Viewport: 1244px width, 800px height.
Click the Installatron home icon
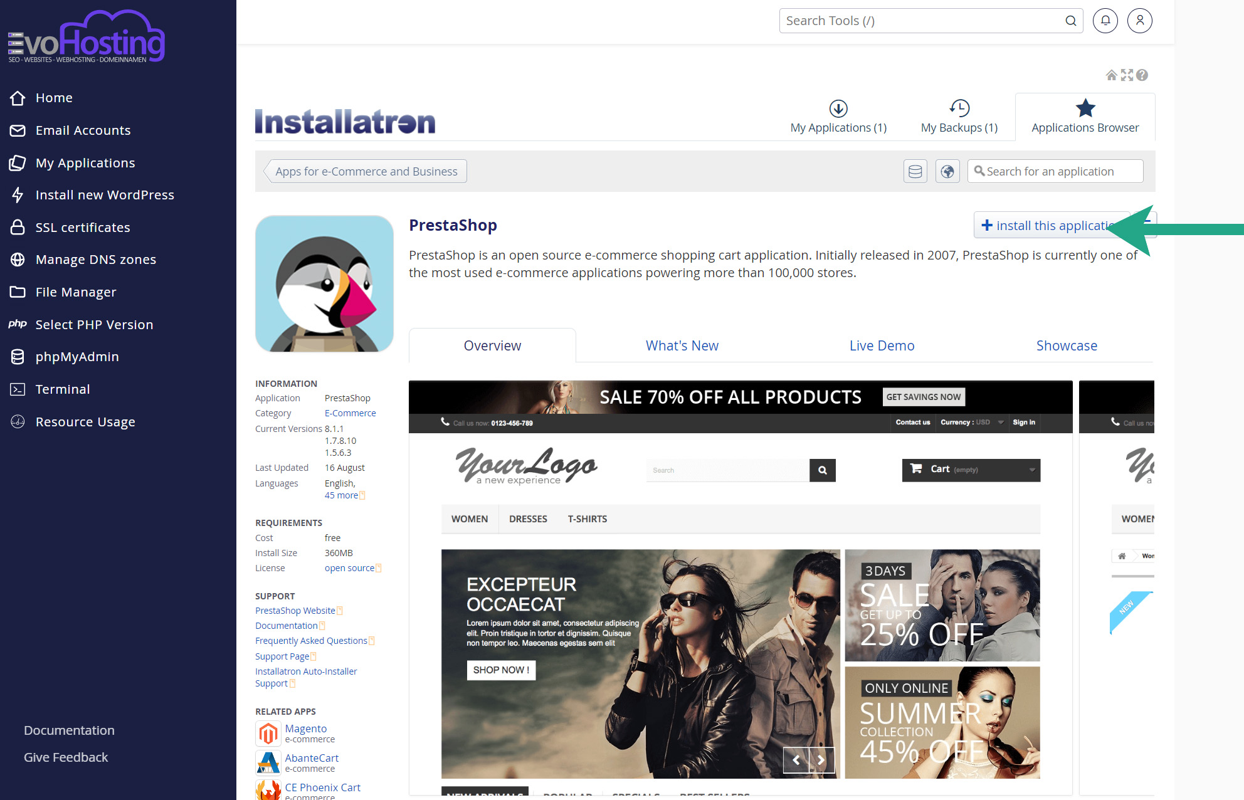tap(1111, 75)
